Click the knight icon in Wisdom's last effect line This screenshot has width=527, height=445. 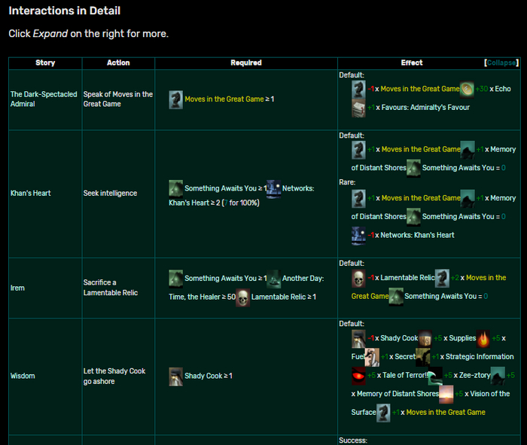point(383,413)
